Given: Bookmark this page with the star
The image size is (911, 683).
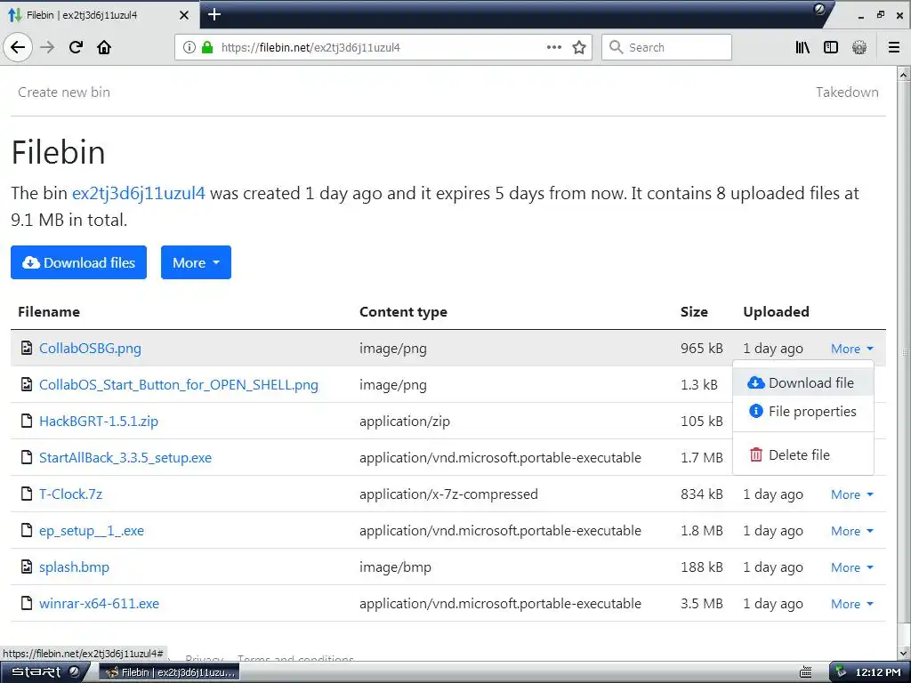Looking at the screenshot, I should (578, 47).
